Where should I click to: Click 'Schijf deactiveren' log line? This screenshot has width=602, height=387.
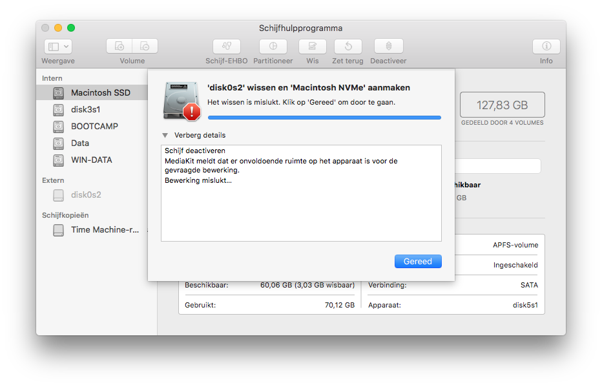(x=195, y=151)
